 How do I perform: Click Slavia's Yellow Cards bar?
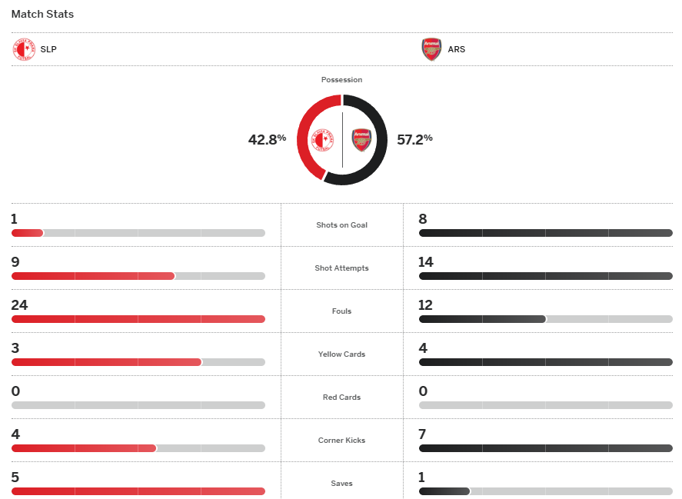click(106, 362)
